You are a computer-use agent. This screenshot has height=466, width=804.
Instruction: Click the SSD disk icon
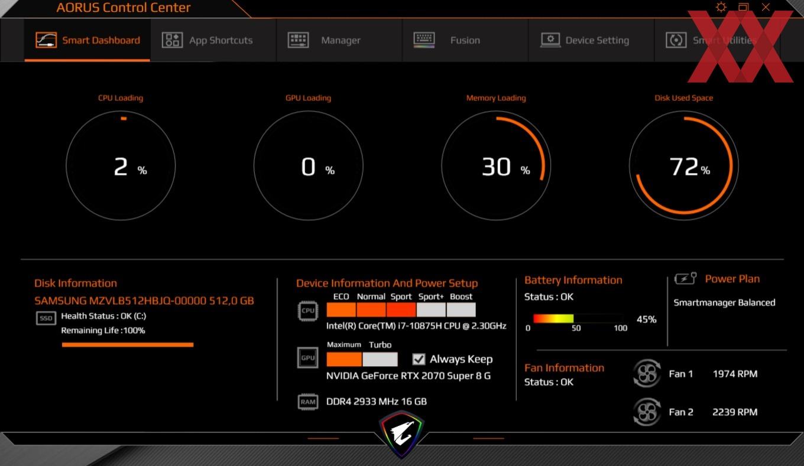(x=46, y=318)
